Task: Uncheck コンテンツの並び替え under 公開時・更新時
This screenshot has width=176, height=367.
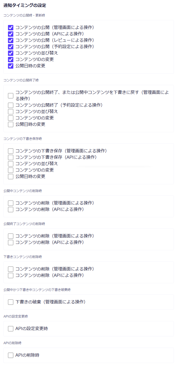Action: (11, 53)
